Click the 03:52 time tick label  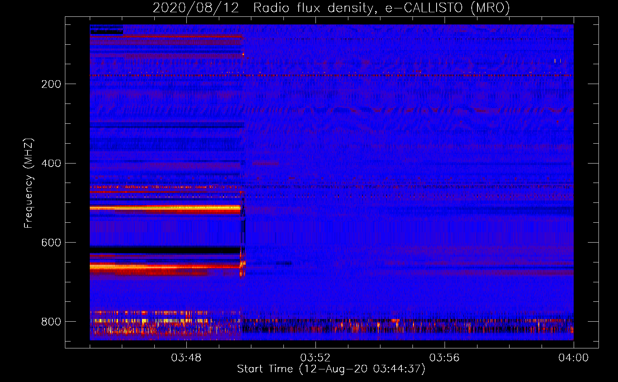click(315, 358)
